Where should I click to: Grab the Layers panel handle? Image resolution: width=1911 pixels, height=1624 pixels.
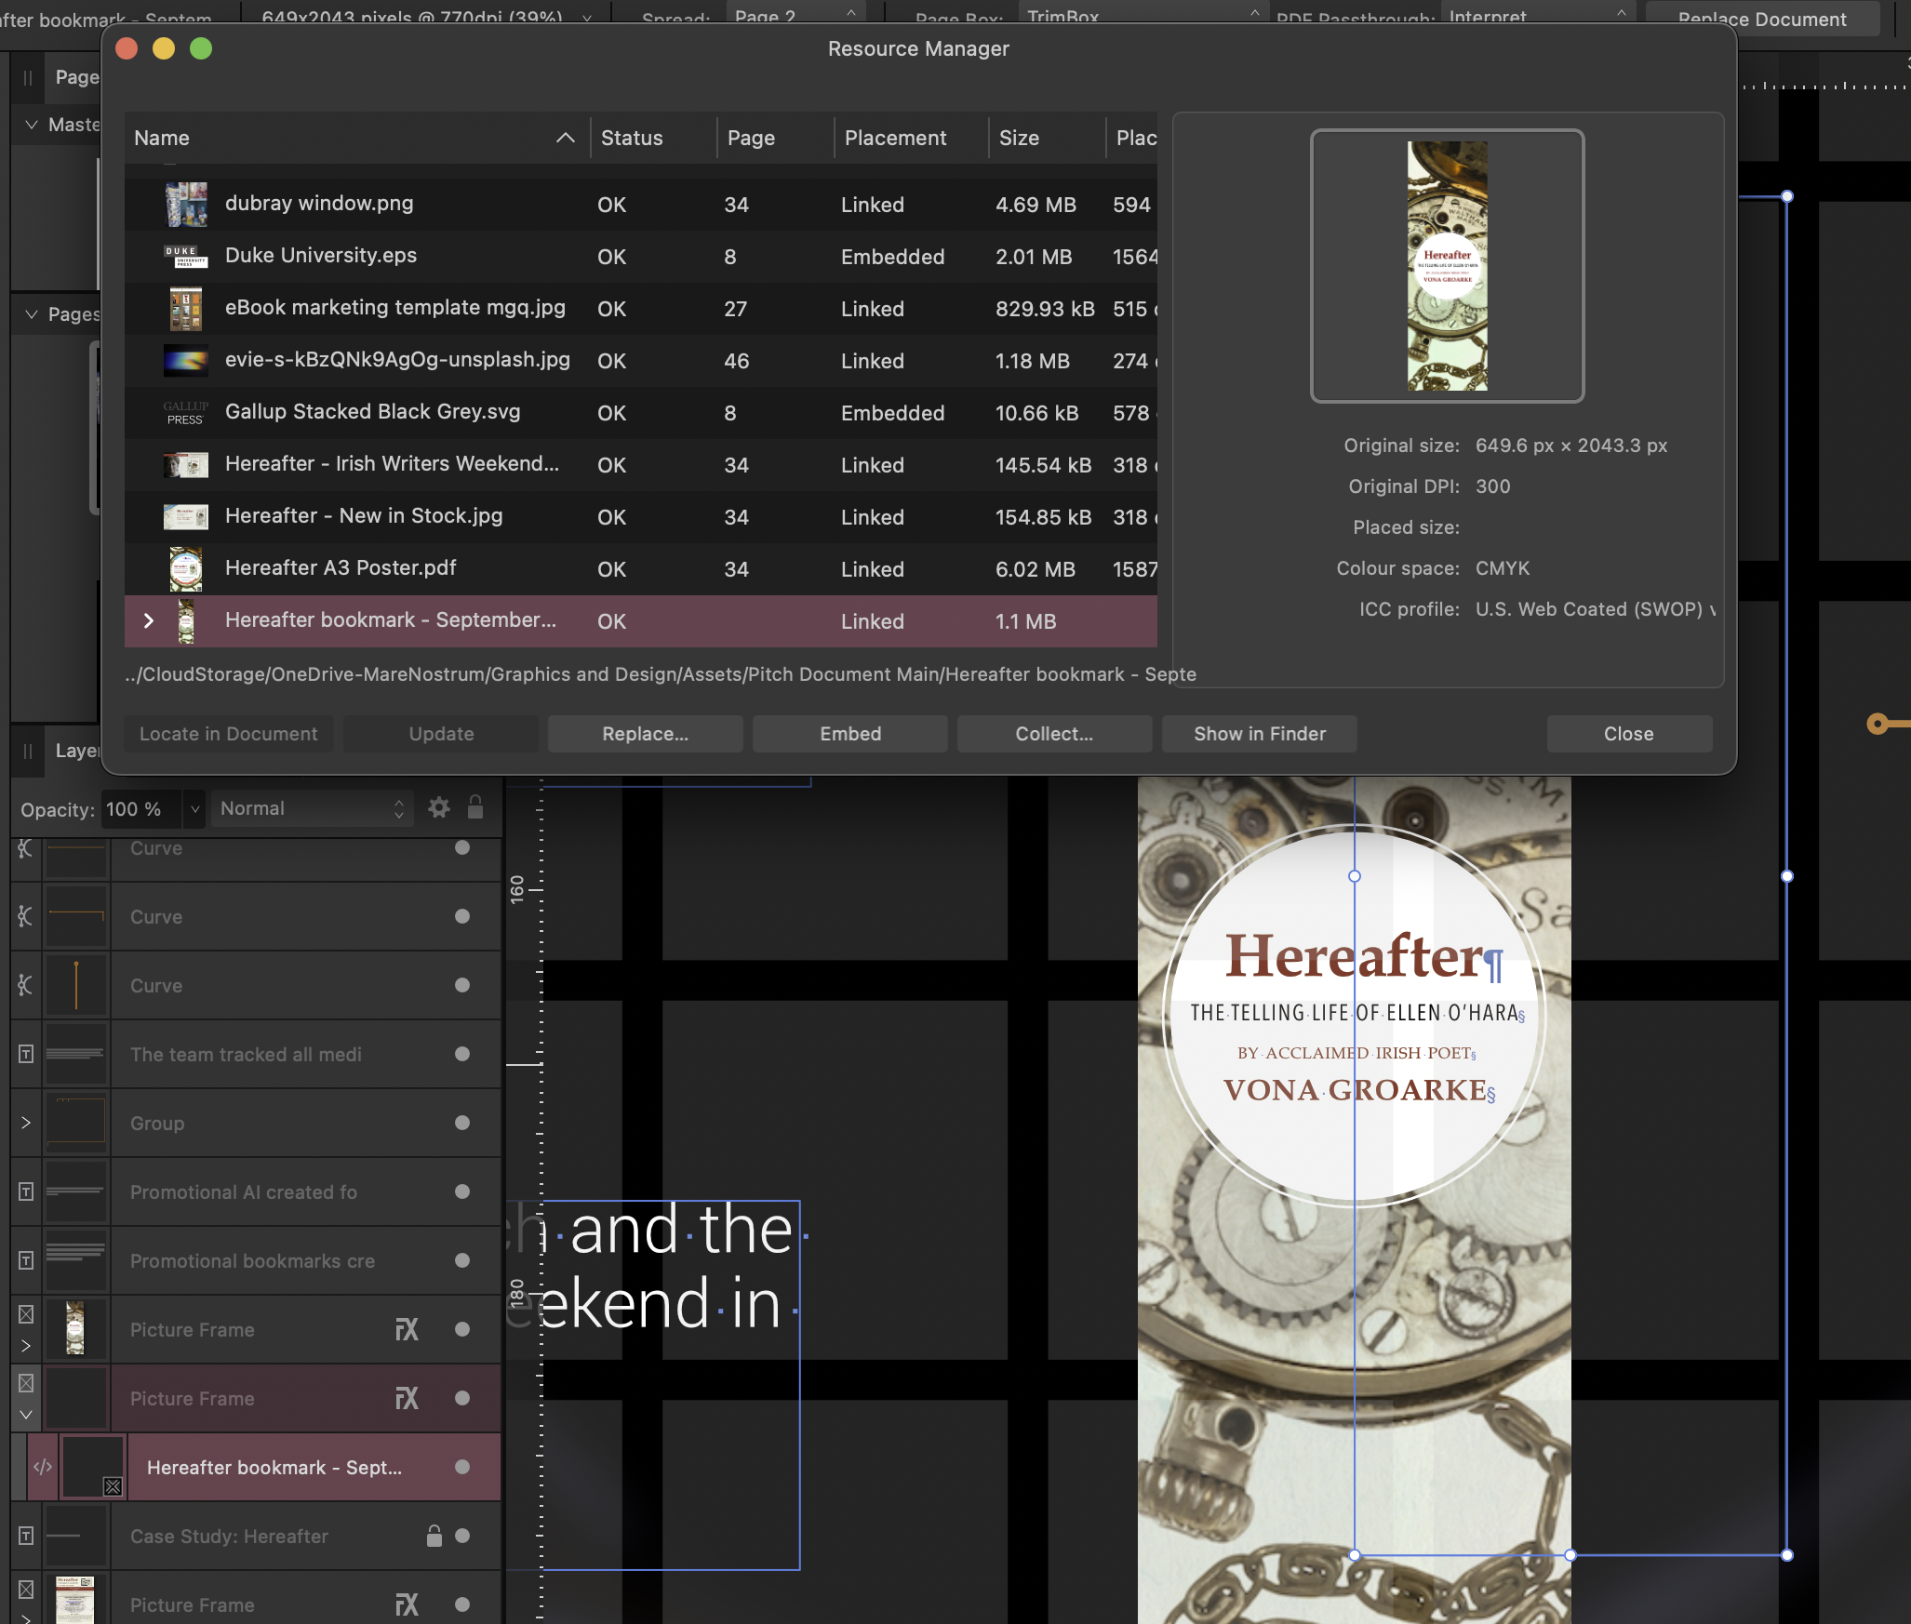28,752
